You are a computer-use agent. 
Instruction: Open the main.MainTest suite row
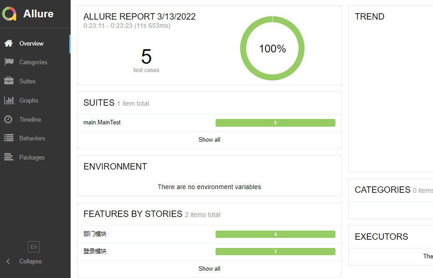coord(209,123)
